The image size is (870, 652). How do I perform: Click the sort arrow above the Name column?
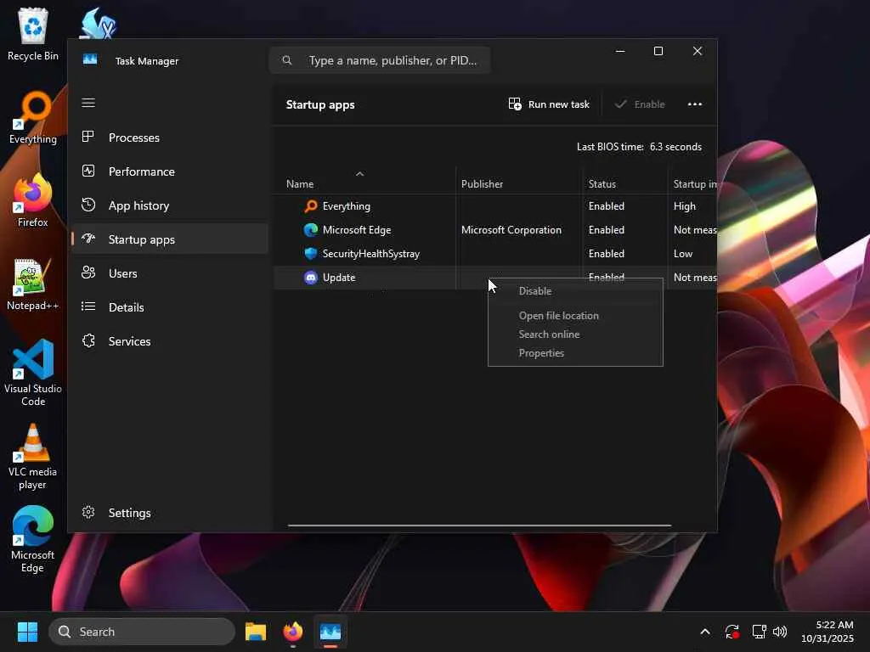click(359, 173)
